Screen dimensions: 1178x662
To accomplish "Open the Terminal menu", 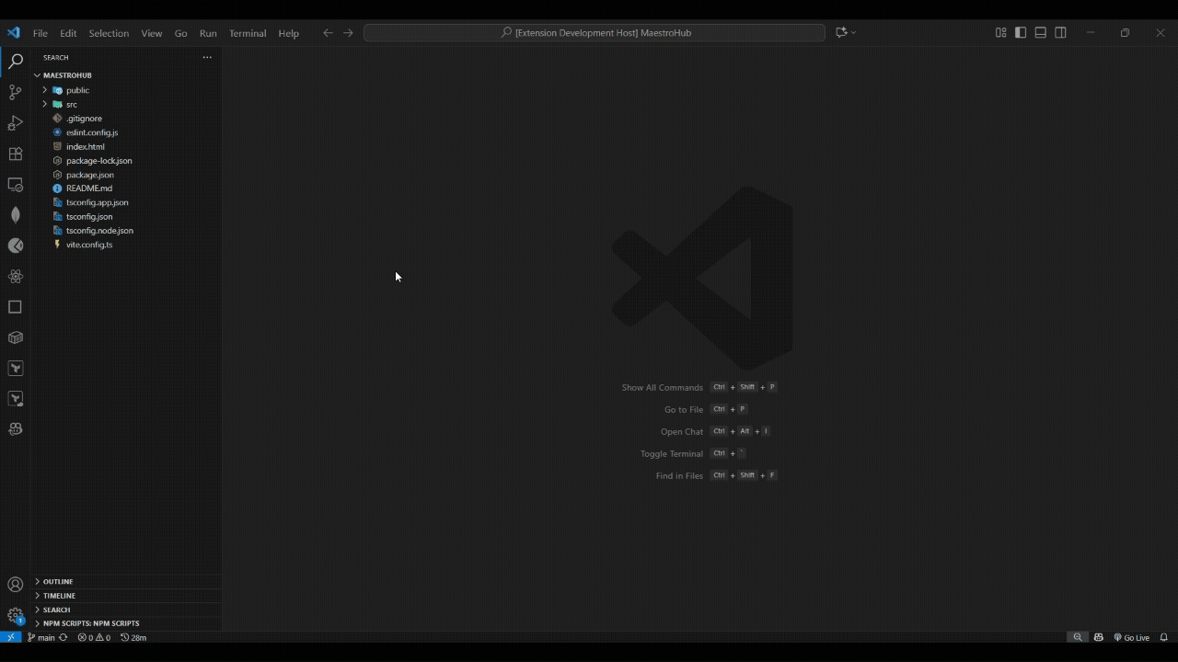I will tap(247, 33).
